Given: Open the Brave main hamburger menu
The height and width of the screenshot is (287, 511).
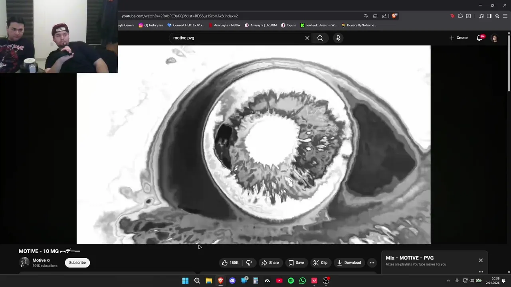Looking at the screenshot, I should click(505, 16).
